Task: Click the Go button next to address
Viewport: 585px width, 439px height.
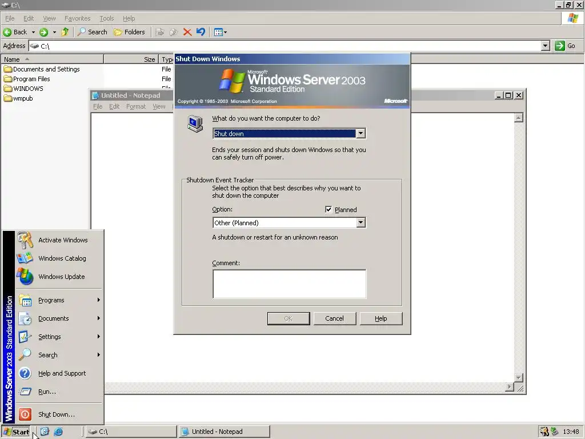Action: coord(565,46)
